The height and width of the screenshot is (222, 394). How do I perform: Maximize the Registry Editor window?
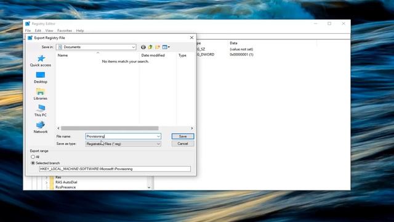coord(329,23)
